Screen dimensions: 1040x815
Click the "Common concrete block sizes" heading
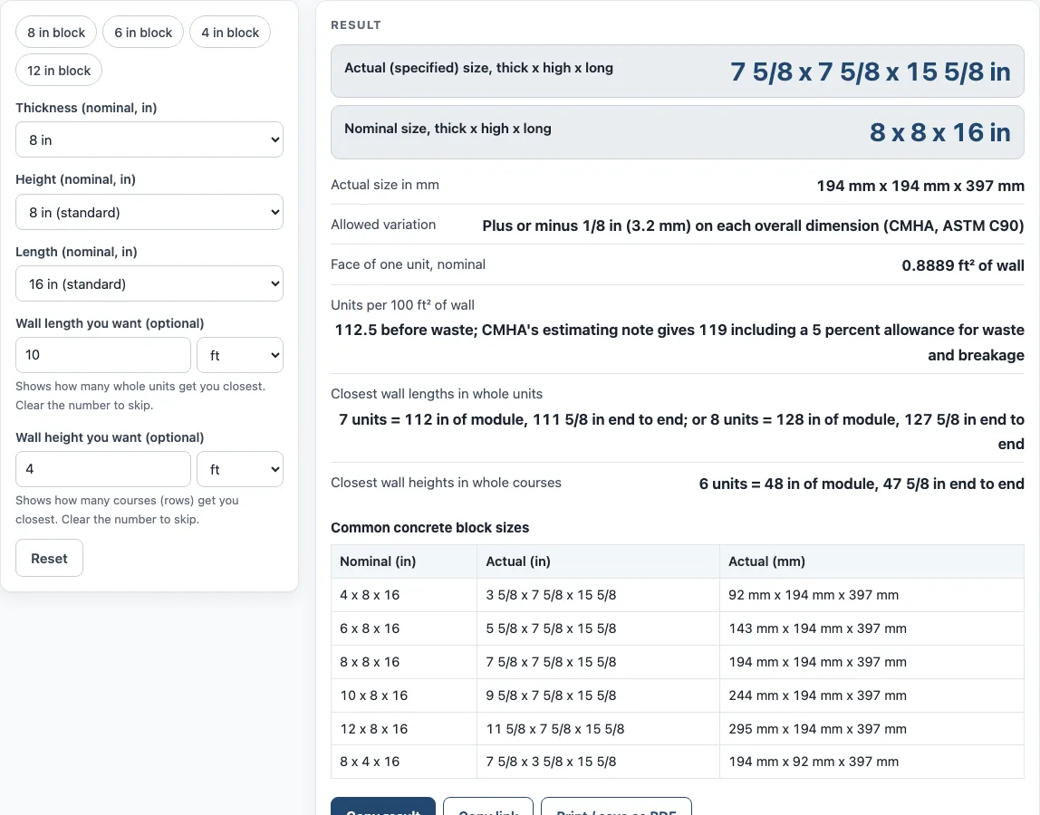[429, 528]
